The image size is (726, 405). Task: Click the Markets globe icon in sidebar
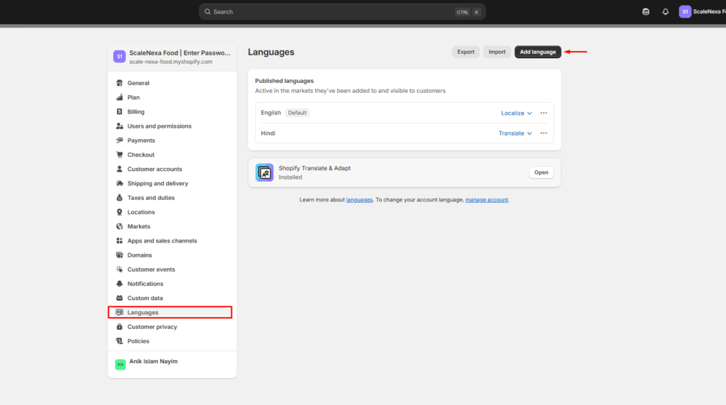pos(119,226)
